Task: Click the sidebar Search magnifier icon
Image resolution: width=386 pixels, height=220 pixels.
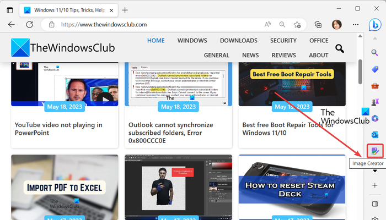Action: coord(374,53)
